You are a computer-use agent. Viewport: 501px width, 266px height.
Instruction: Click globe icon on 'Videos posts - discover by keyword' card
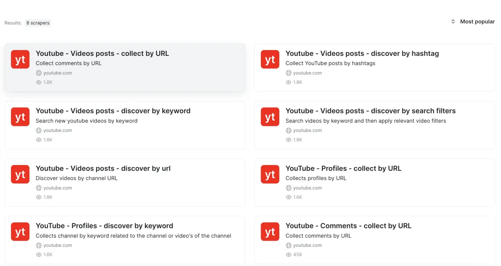click(x=39, y=130)
